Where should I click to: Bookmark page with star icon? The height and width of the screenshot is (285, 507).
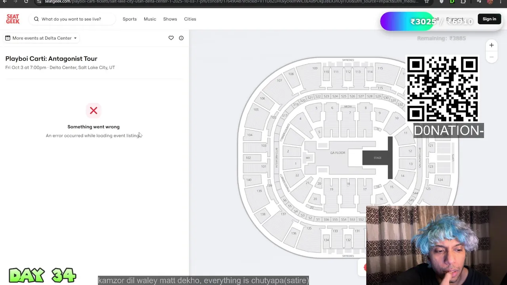pyautogui.click(x=427, y=2)
